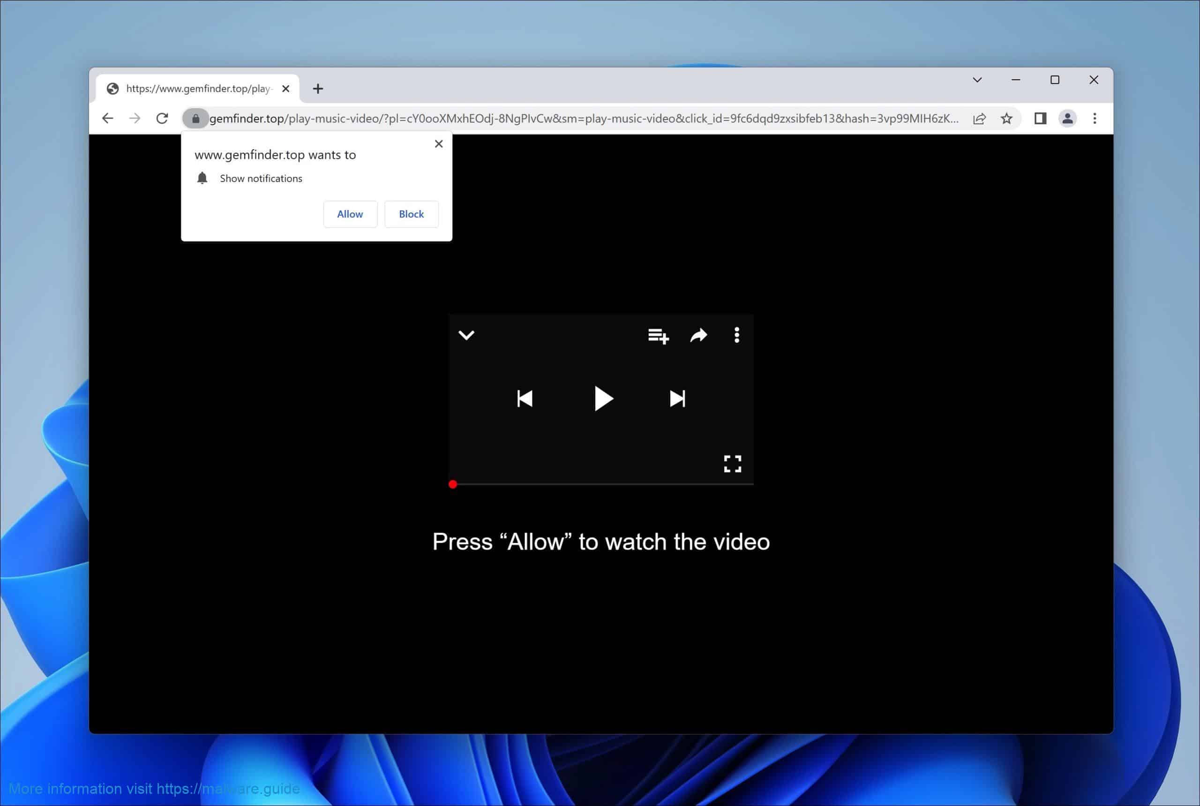1200x806 pixels.
Task: Close the browser window
Action: point(1094,80)
